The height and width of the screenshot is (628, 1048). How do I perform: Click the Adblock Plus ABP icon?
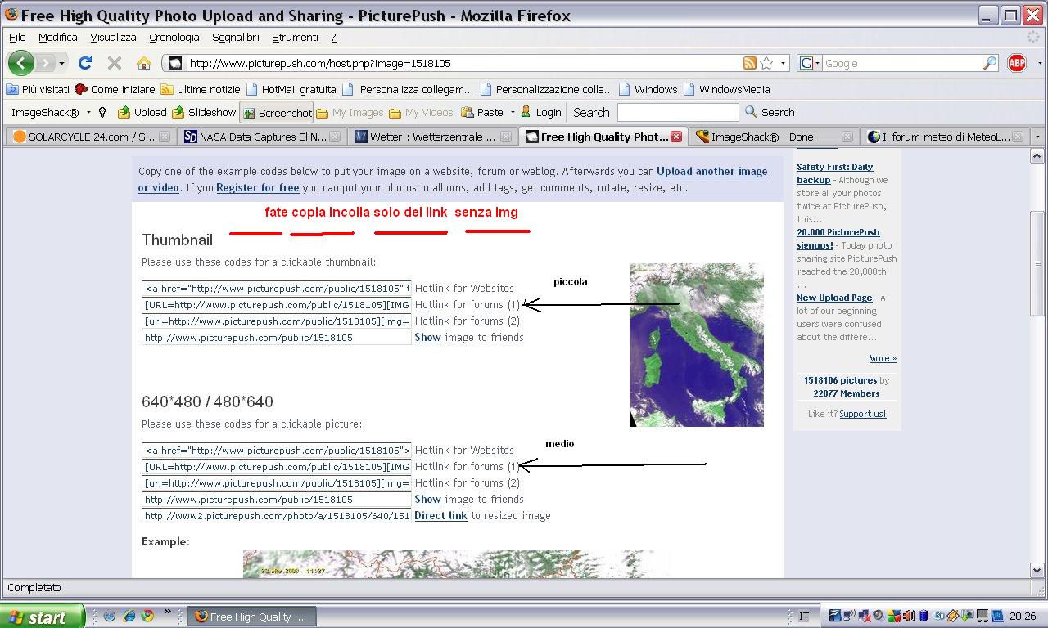pos(1017,63)
